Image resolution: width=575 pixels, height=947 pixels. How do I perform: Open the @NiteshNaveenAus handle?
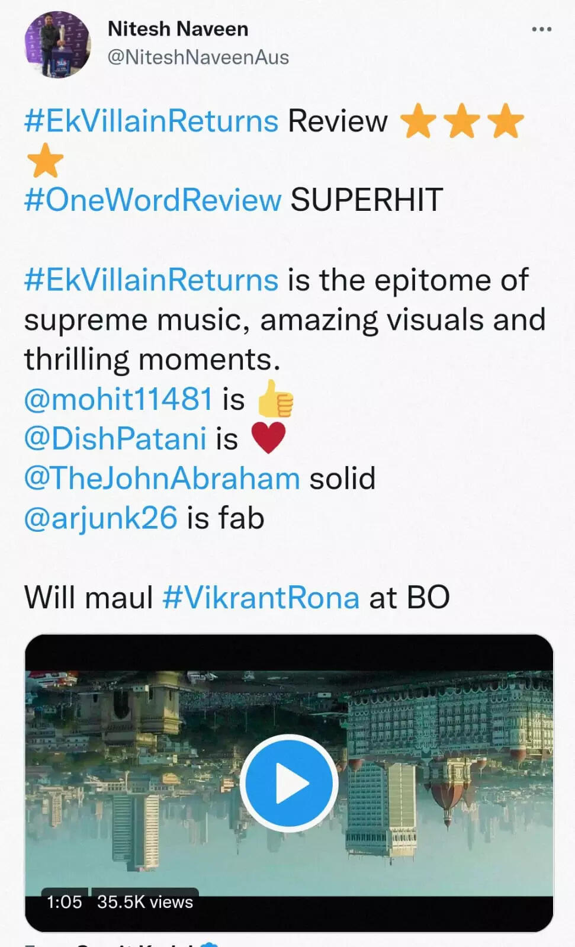tap(198, 57)
